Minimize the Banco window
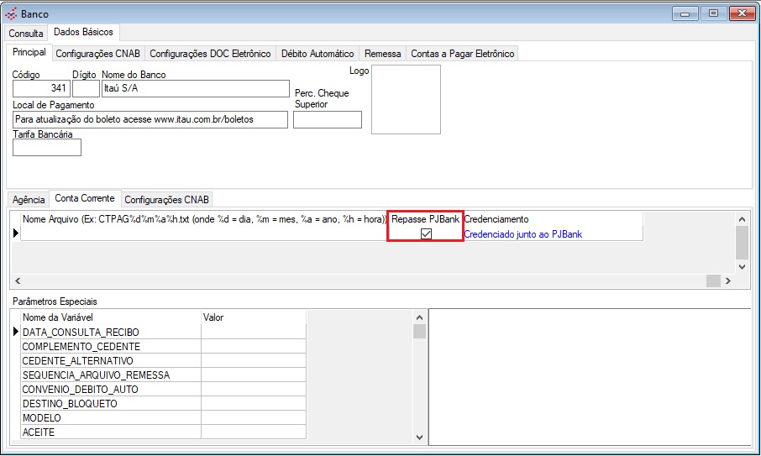Image resolution: width=761 pixels, height=456 pixels. pyautogui.click(x=685, y=13)
